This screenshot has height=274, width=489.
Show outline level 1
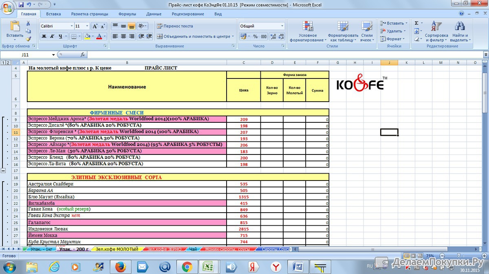pyautogui.click(x=3, y=63)
